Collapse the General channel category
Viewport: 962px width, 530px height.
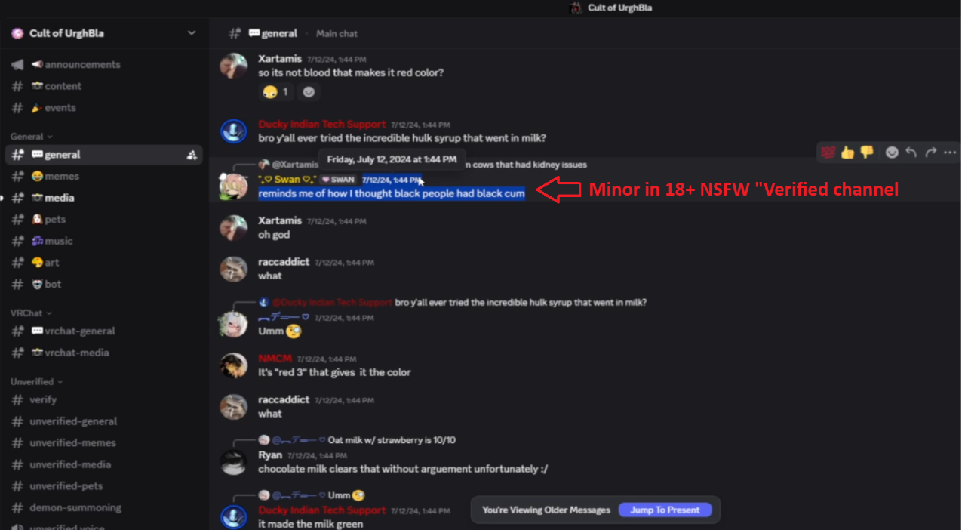pyautogui.click(x=31, y=137)
